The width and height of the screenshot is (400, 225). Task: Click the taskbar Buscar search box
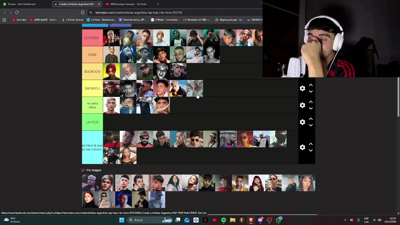[x=150, y=220]
